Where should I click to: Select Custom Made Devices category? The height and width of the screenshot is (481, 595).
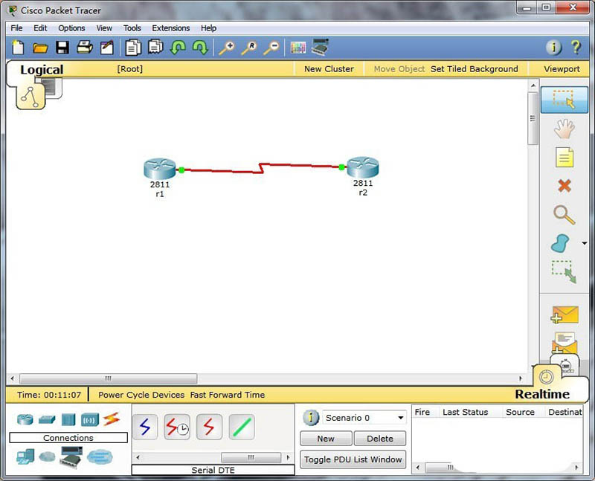point(71,456)
